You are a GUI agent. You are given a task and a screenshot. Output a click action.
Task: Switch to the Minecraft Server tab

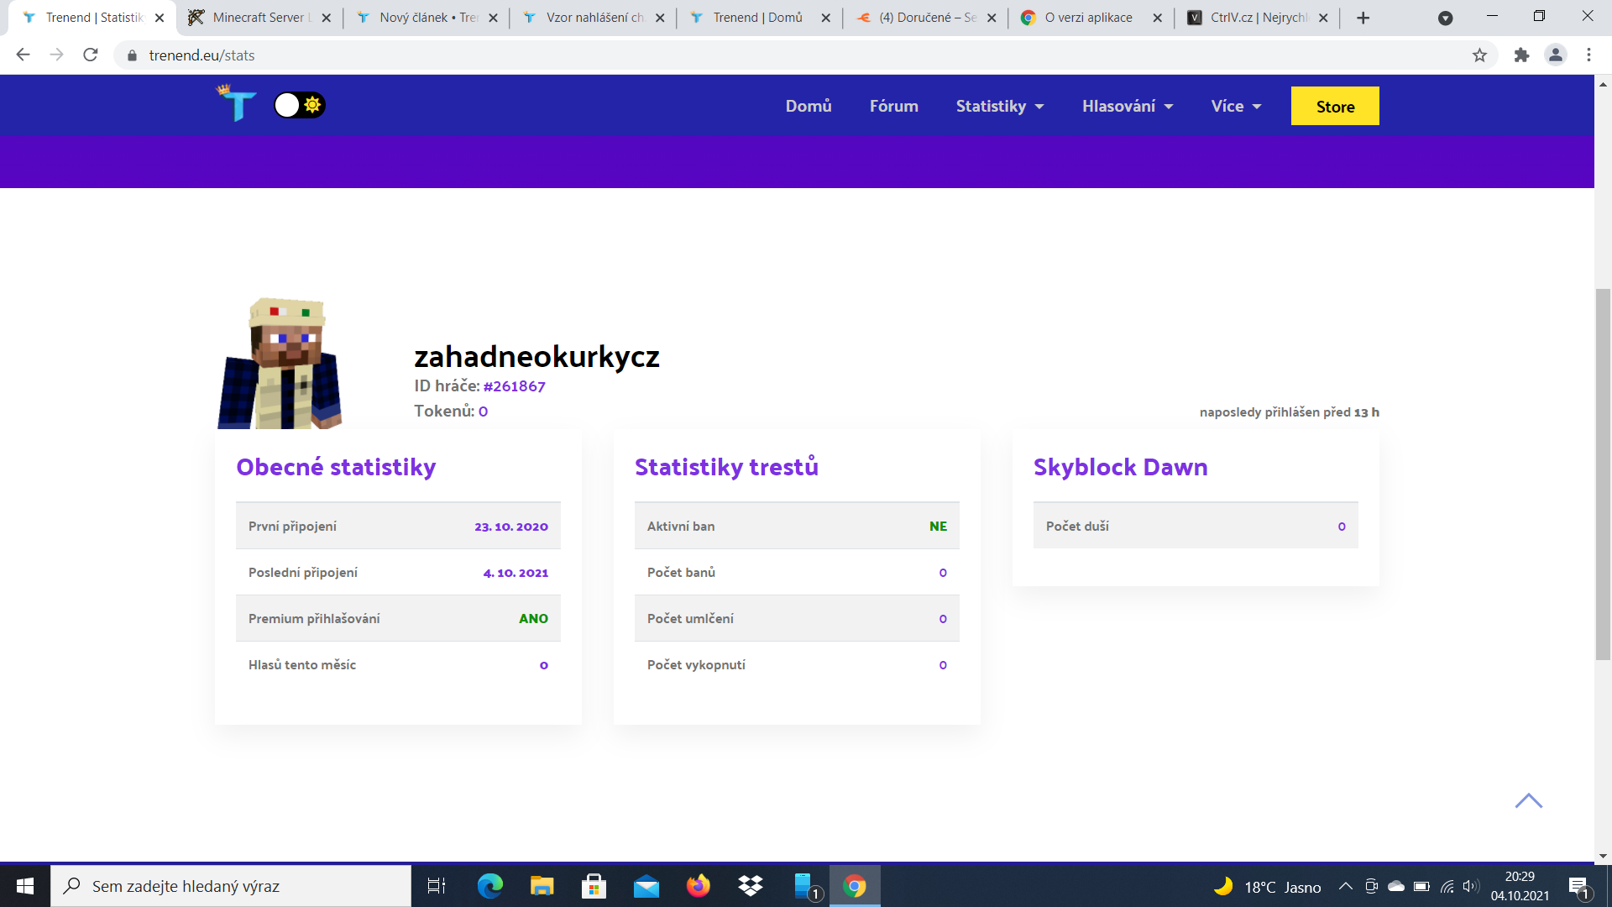tap(252, 18)
